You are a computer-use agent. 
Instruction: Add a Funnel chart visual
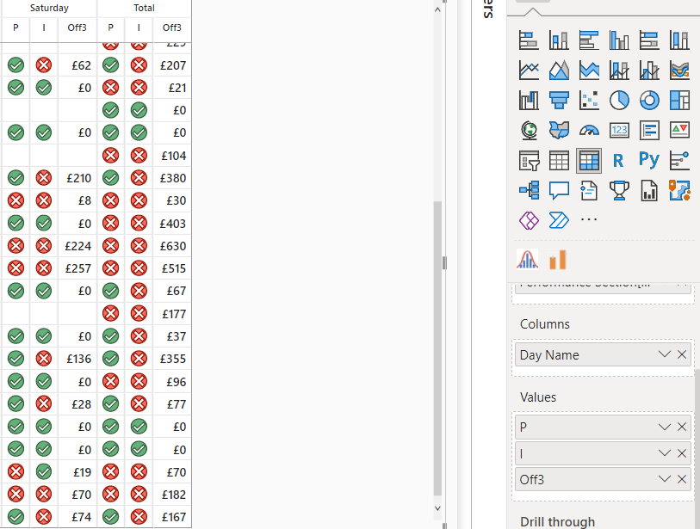coord(559,101)
